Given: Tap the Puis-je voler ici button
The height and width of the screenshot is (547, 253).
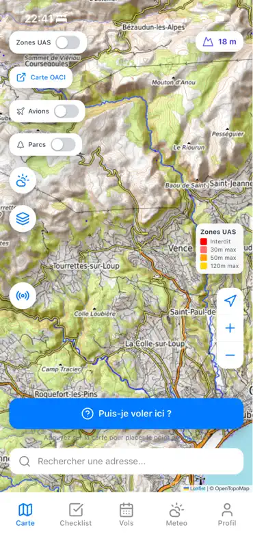Looking at the screenshot, I should [126, 414].
